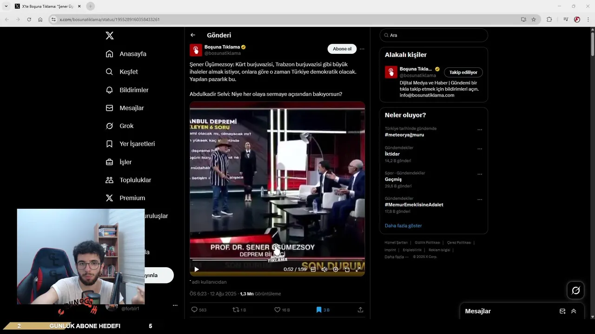Open more options for Geçmiş trend
This screenshot has width=595, height=334.
(480, 174)
